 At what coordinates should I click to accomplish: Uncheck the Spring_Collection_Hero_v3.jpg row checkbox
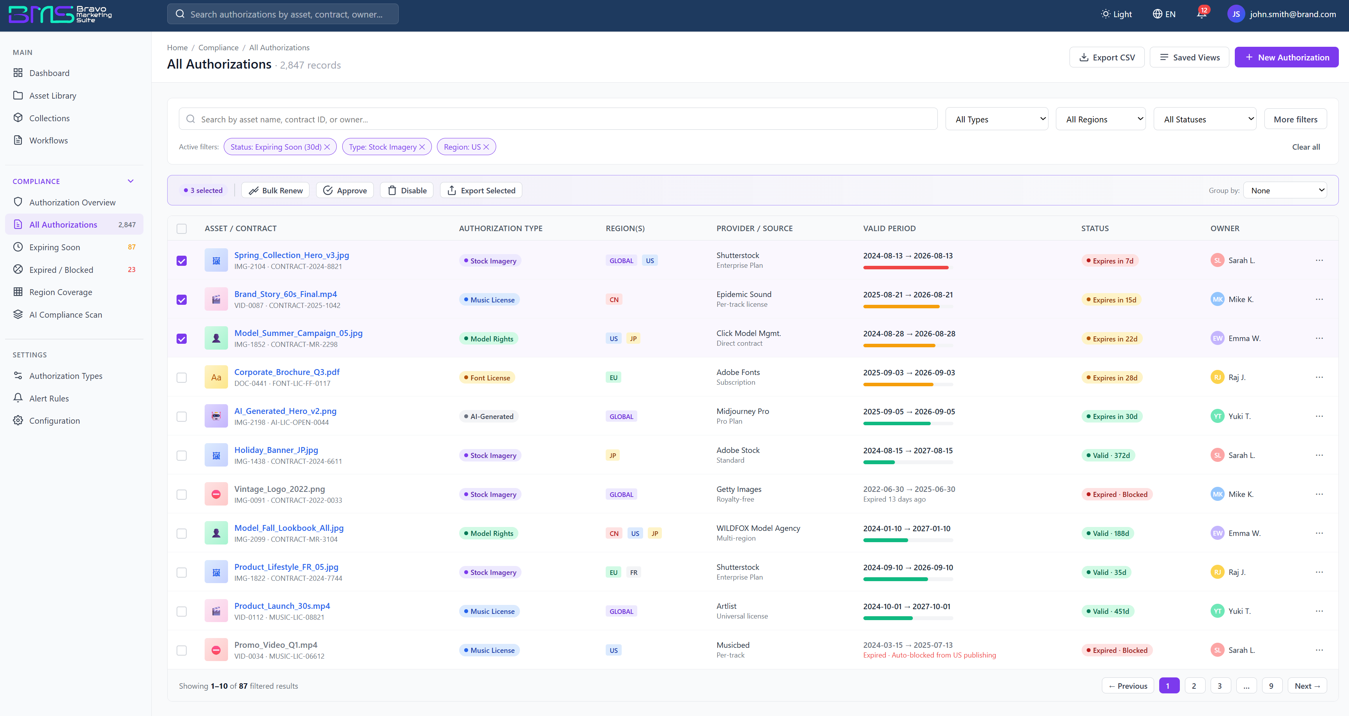[182, 261]
